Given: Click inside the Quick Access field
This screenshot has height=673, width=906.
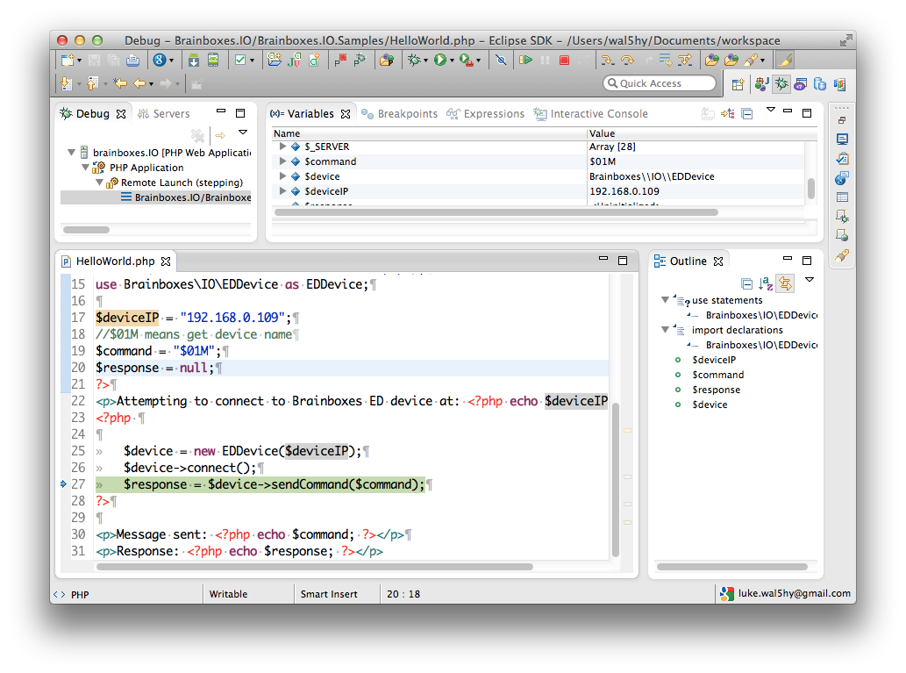Looking at the screenshot, I should (660, 82).
